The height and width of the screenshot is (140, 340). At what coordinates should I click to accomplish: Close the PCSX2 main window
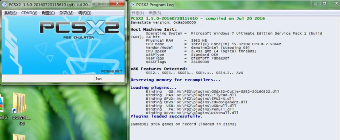point(117,4)
